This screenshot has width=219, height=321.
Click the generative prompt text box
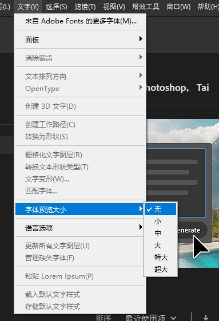point(176,183)
